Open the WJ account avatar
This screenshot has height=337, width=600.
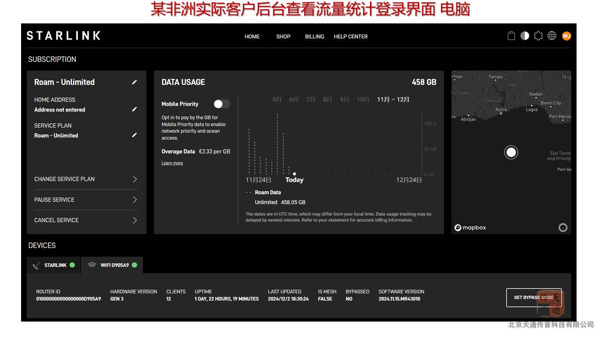pos(566,36)
